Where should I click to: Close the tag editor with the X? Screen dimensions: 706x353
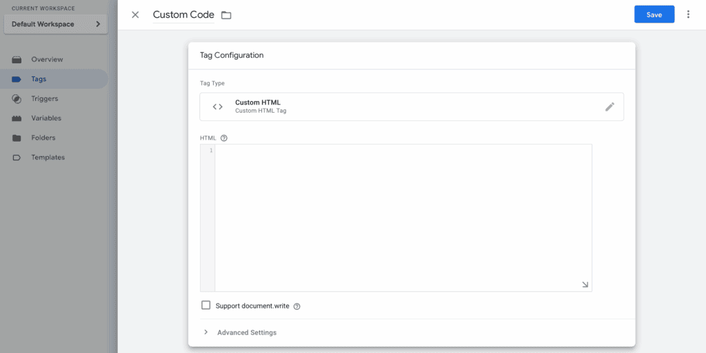[135, 15]
